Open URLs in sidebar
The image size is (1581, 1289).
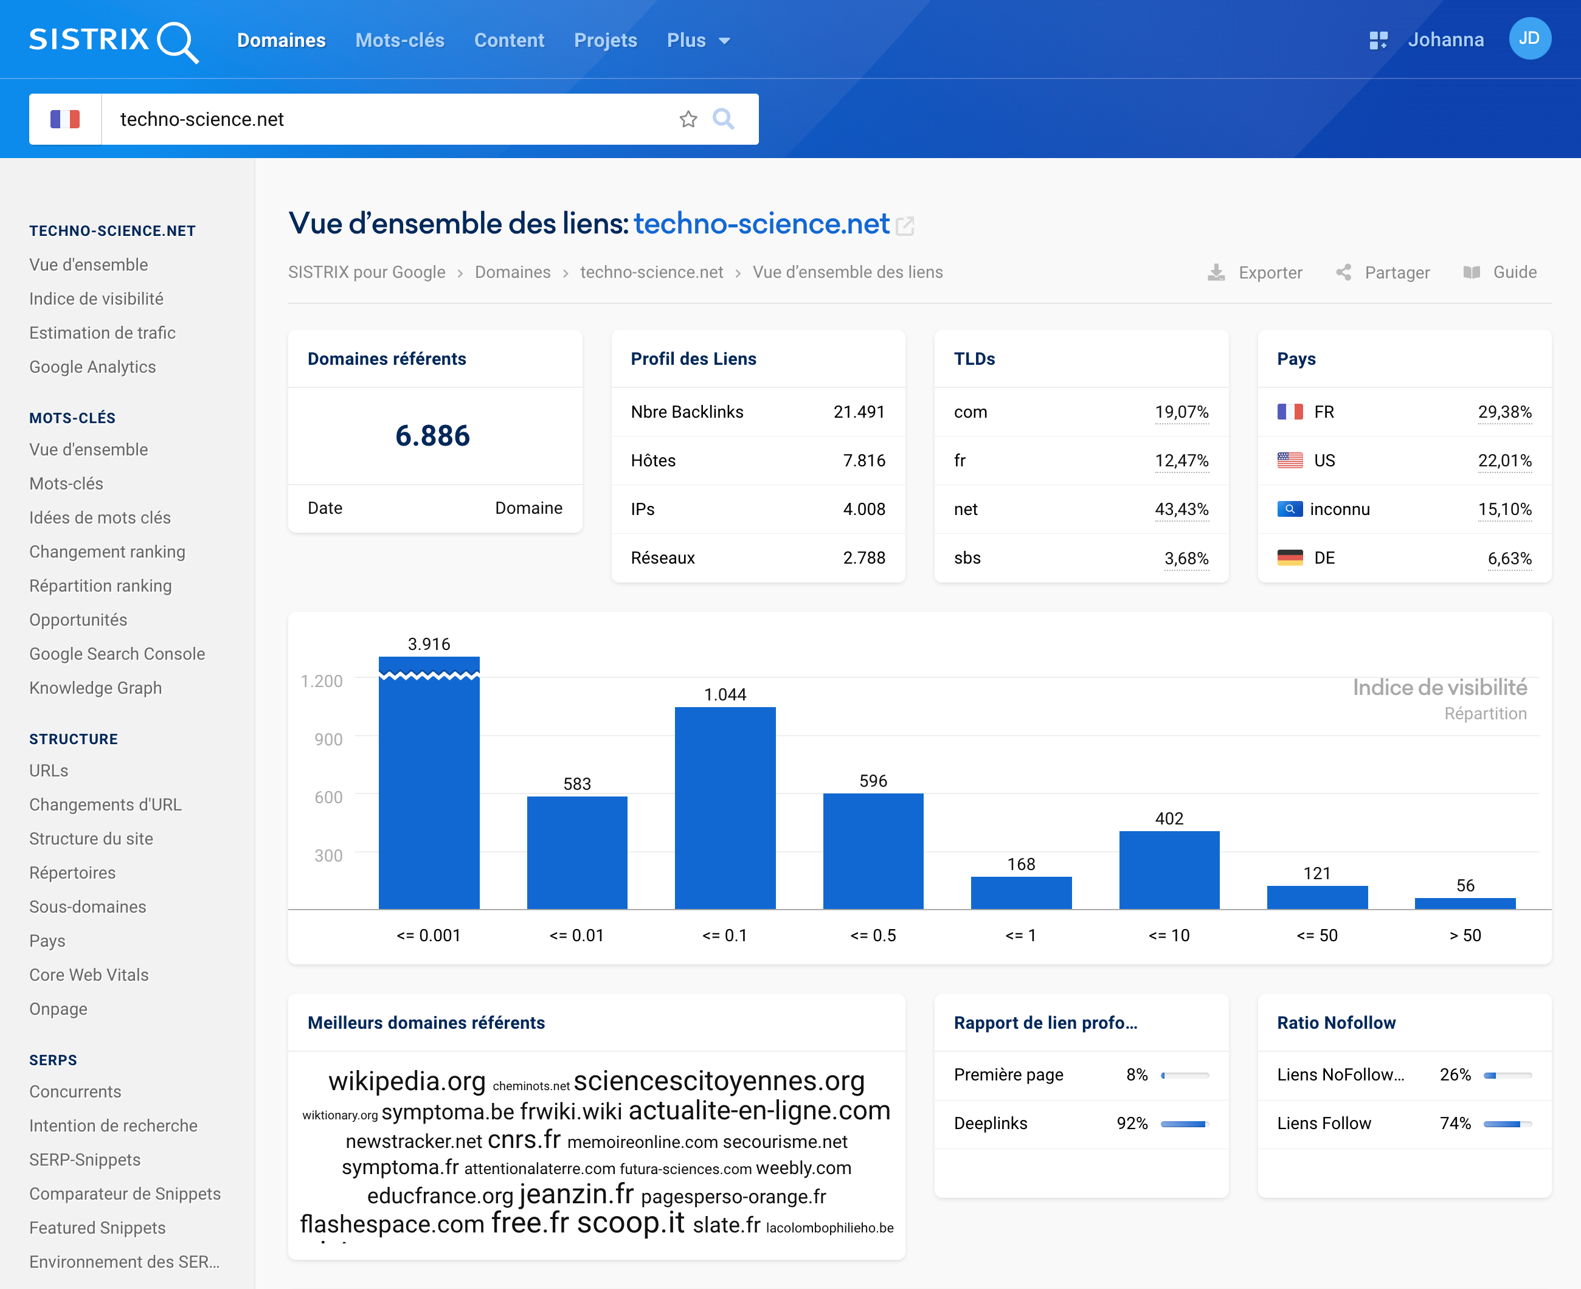coord(49,771)
